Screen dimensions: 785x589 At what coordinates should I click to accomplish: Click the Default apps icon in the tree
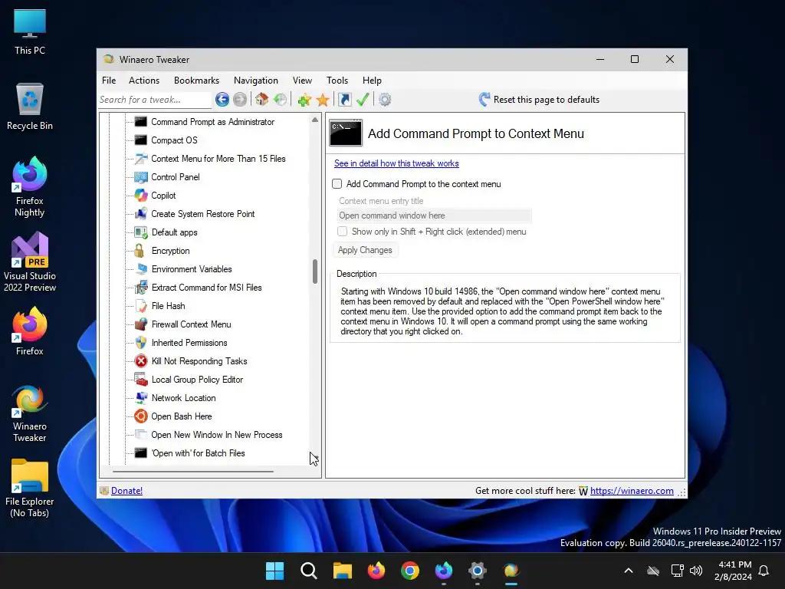141,232
